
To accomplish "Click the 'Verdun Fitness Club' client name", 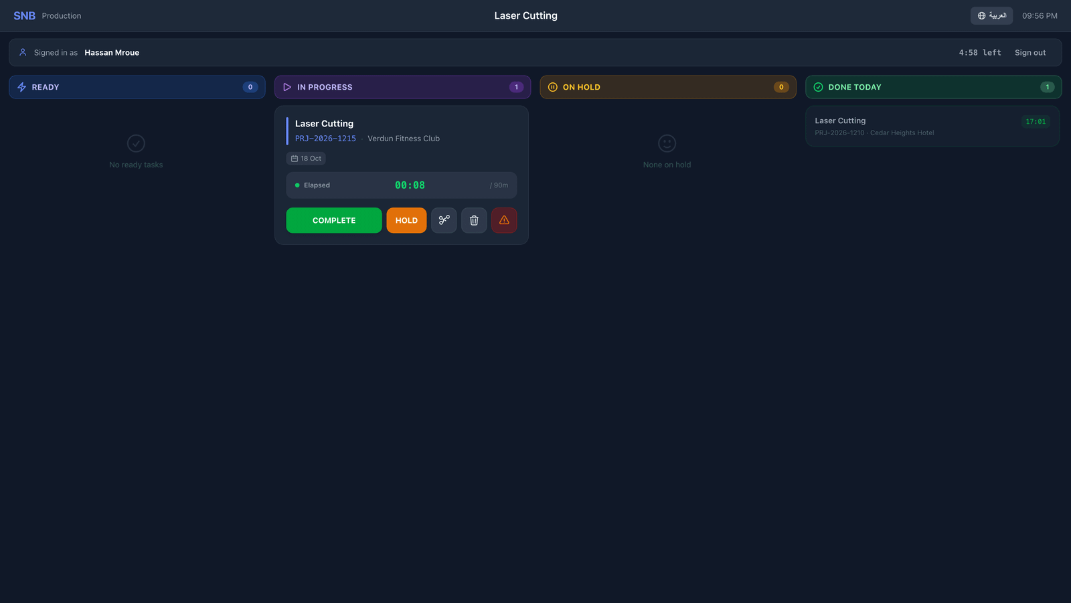I will [404, 139].
